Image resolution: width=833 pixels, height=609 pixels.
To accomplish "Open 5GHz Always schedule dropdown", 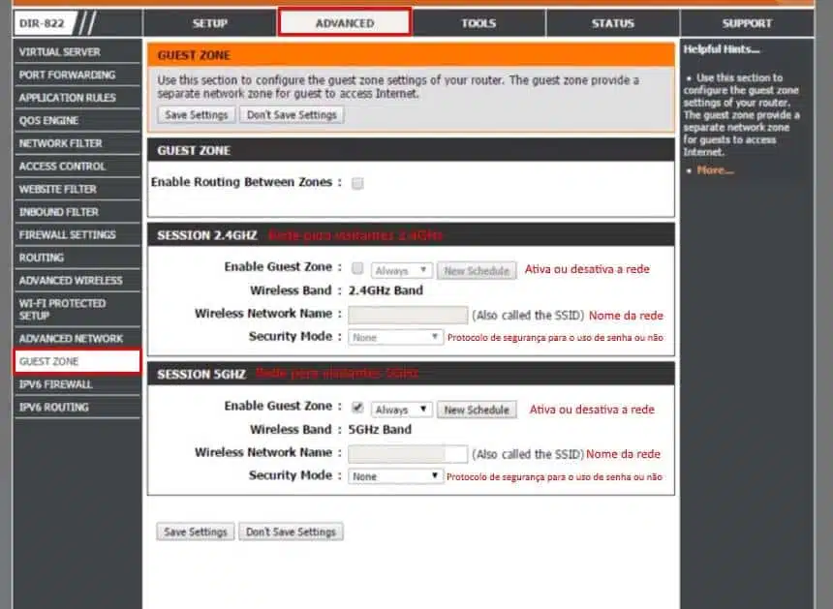I will pyautogui.click(x=402, y=410).
